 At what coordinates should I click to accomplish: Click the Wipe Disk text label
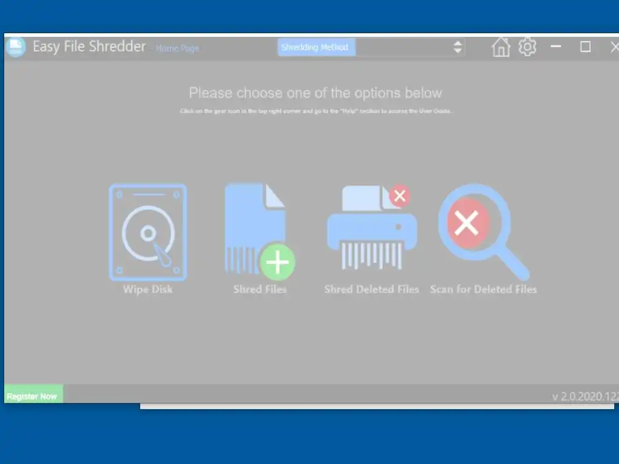click(x=147, y=289)
